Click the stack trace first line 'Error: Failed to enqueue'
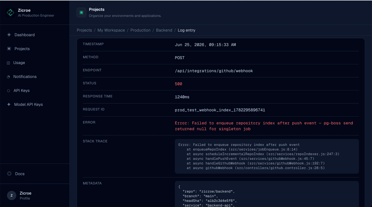 [239, 144]
